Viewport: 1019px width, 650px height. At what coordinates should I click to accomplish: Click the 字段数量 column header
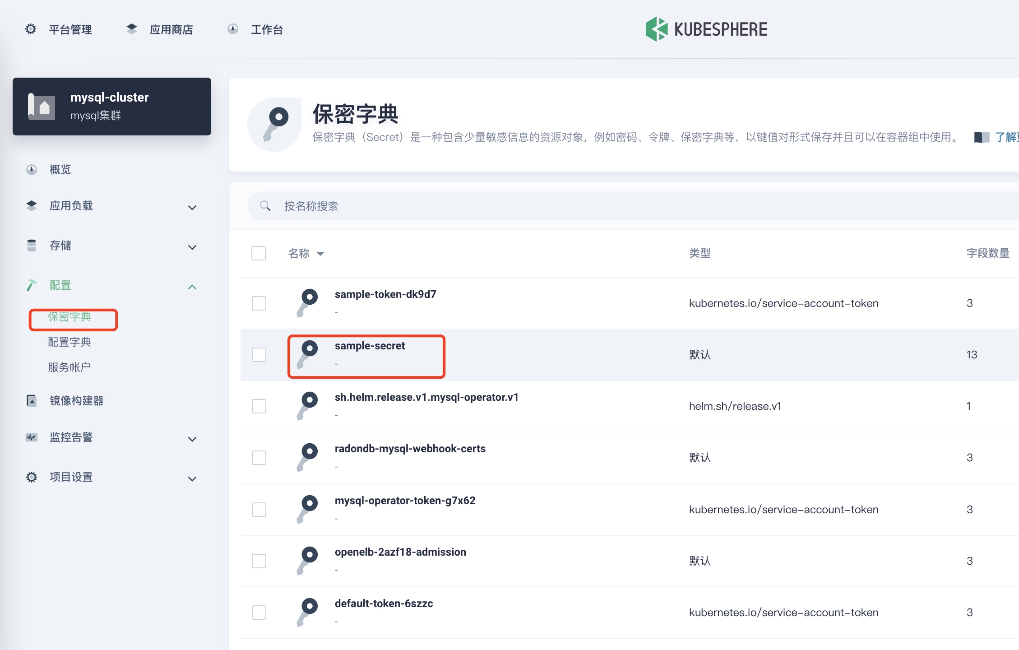tap(988, 253)
